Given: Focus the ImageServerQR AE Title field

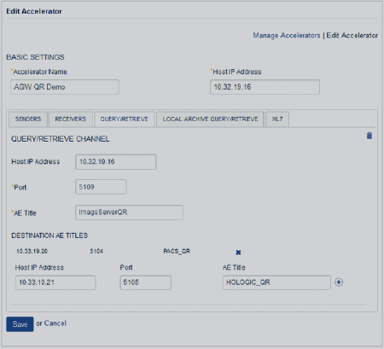Looking at the screenshot, I should point(129,212).
